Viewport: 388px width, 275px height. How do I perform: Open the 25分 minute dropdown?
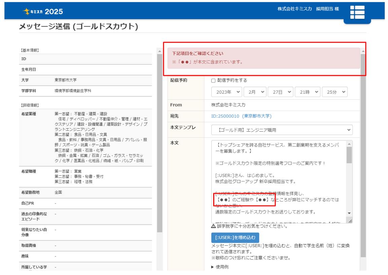[334, 92]
